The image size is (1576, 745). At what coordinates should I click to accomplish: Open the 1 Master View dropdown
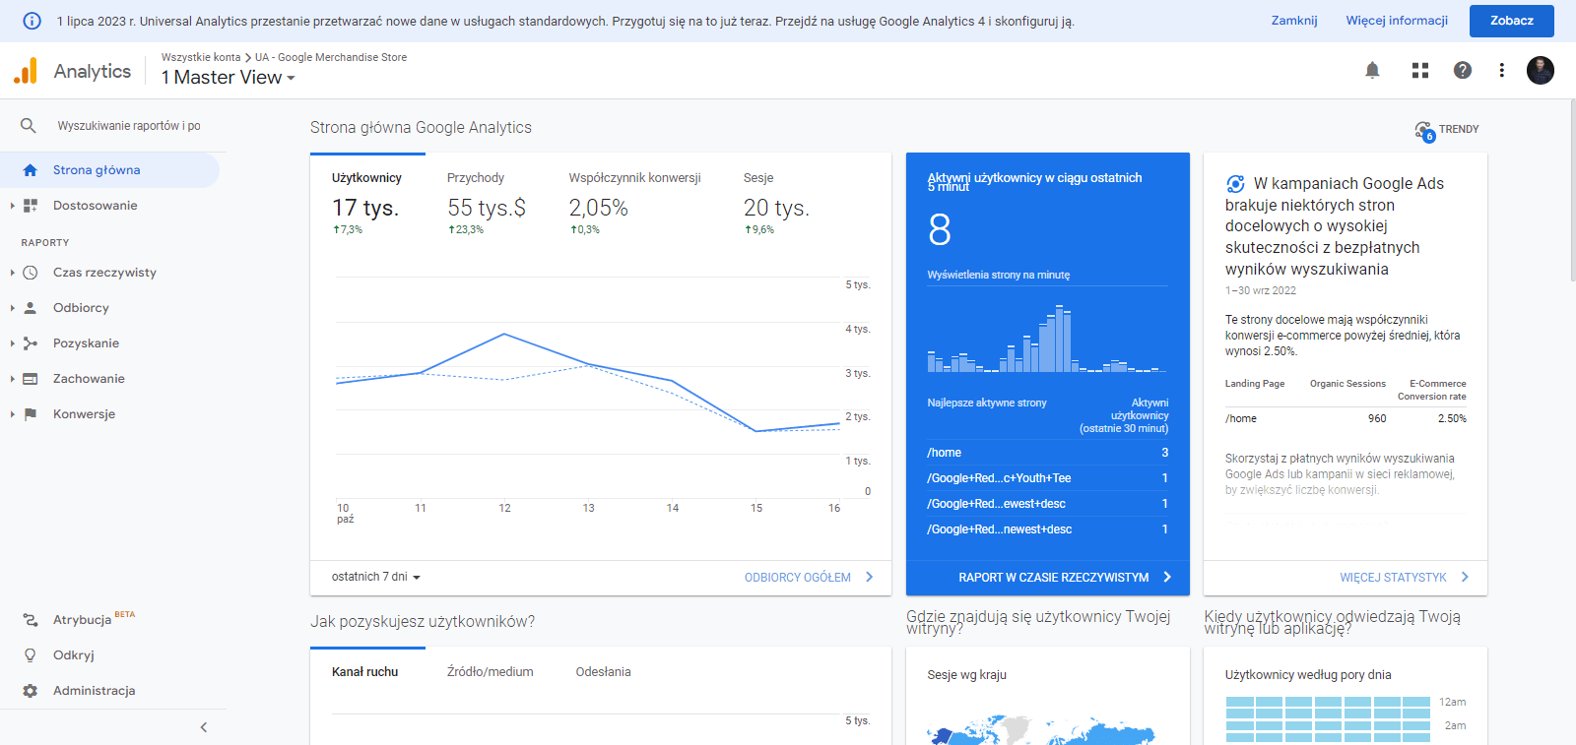point(229,78)
